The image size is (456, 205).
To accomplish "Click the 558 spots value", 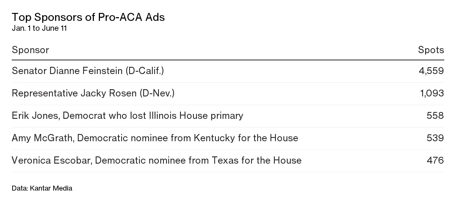I will [435, 116].
